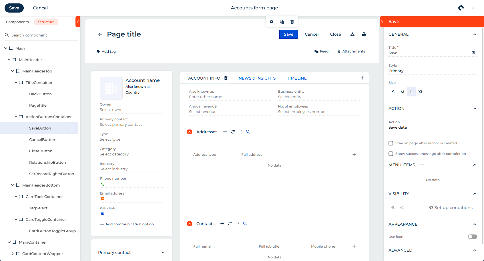Delete the Account Info tab via trash icon

coord(226,78)
